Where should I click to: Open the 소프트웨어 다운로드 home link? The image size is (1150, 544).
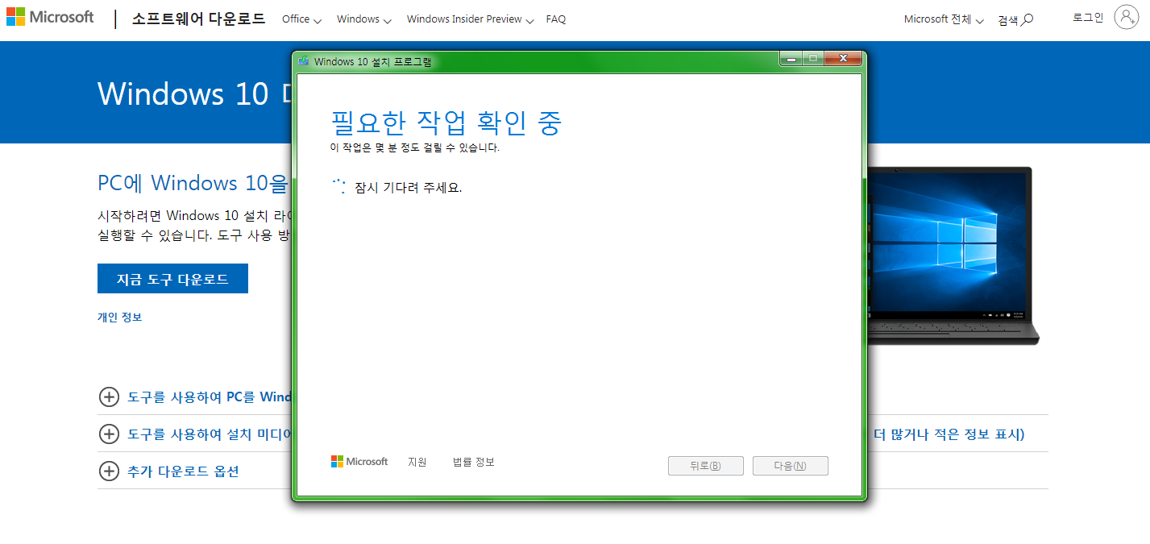point(198,19)
